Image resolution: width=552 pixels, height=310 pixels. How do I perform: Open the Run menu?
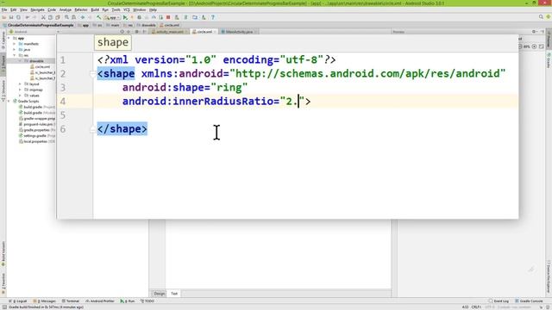click(105, 9)
